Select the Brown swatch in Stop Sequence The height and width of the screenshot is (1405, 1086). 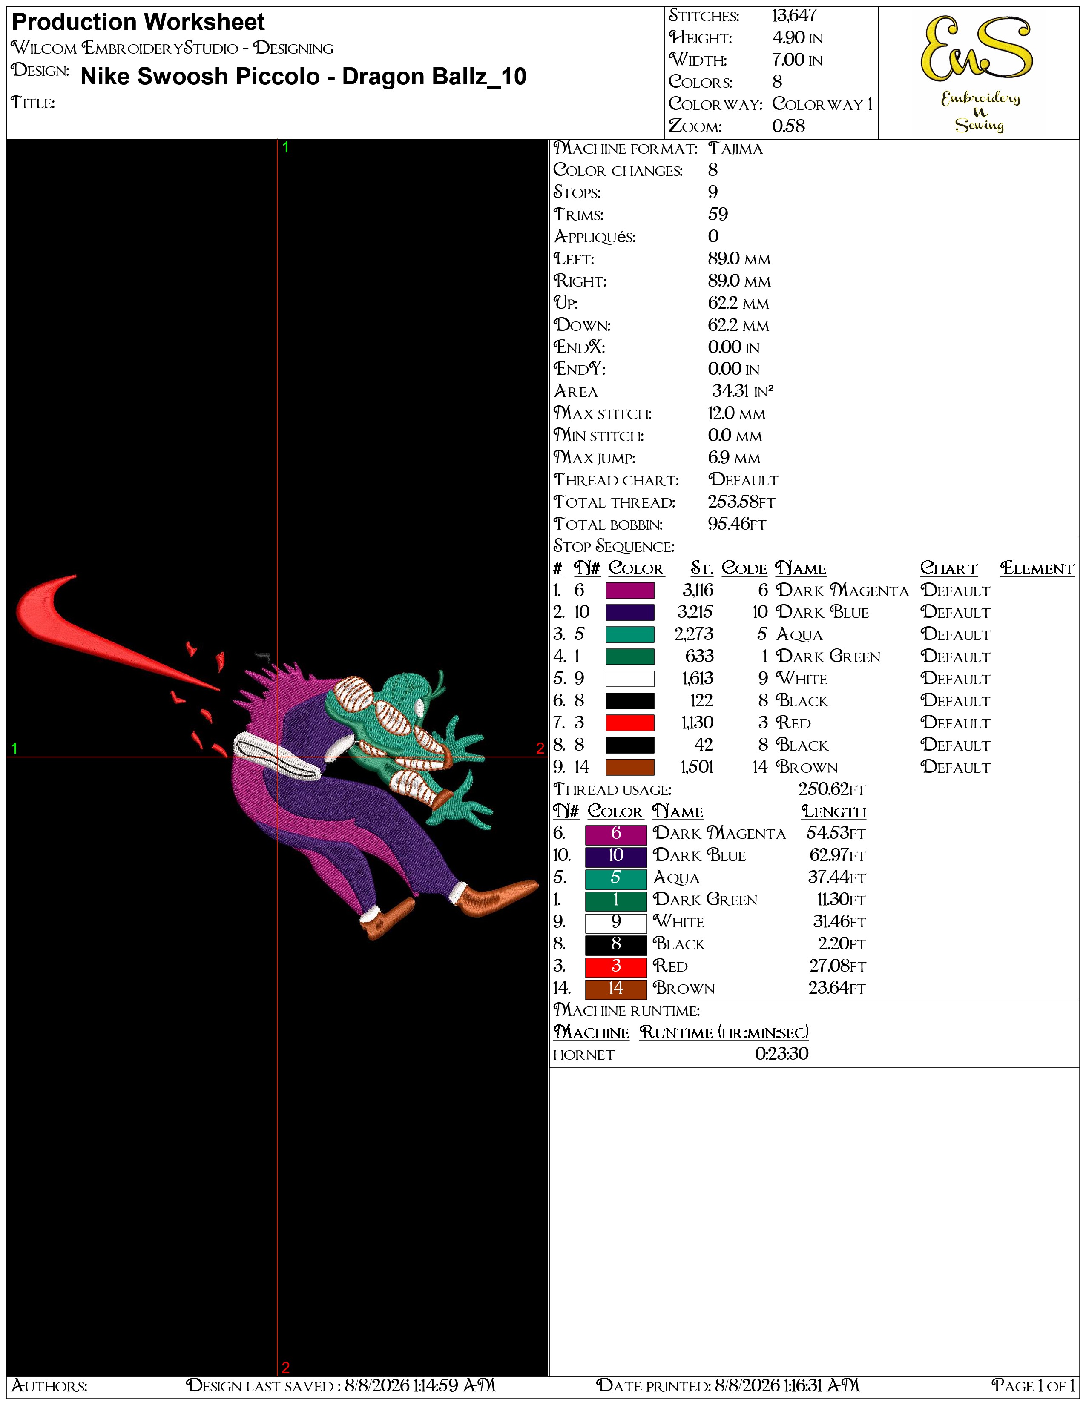[629, 767]
